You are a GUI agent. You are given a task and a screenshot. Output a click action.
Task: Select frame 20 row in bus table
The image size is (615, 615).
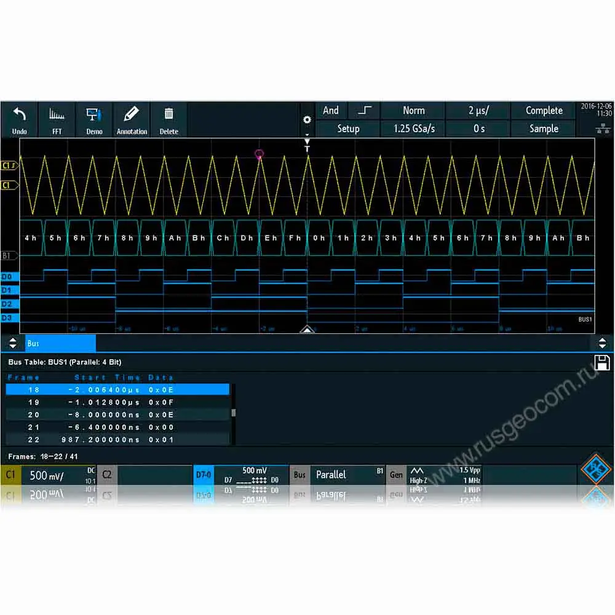pos(117,415)
